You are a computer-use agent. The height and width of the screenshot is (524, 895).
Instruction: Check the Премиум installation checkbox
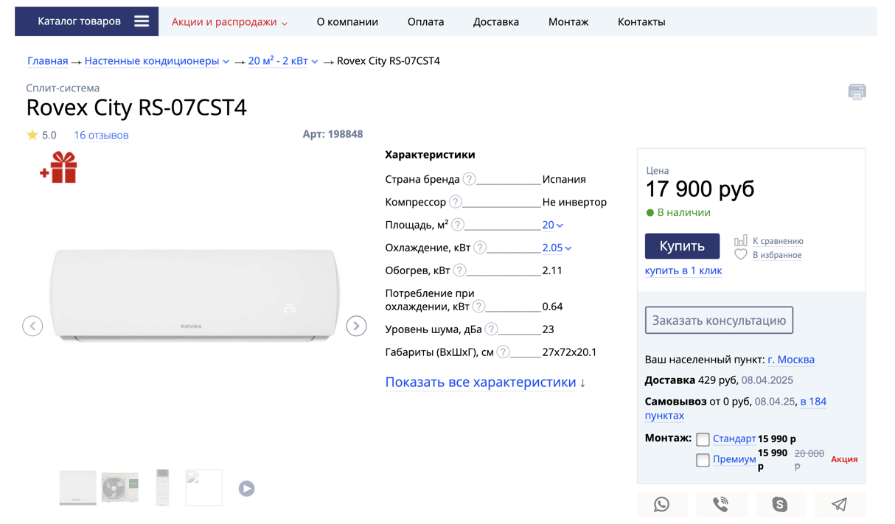(x=703, y=460)
